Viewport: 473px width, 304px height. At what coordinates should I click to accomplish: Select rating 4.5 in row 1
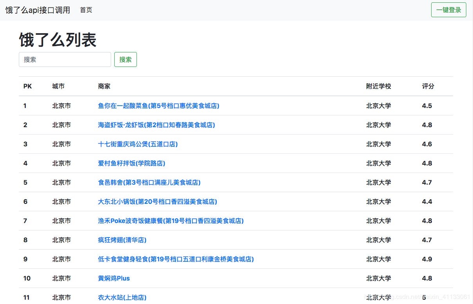pos(427,106)
